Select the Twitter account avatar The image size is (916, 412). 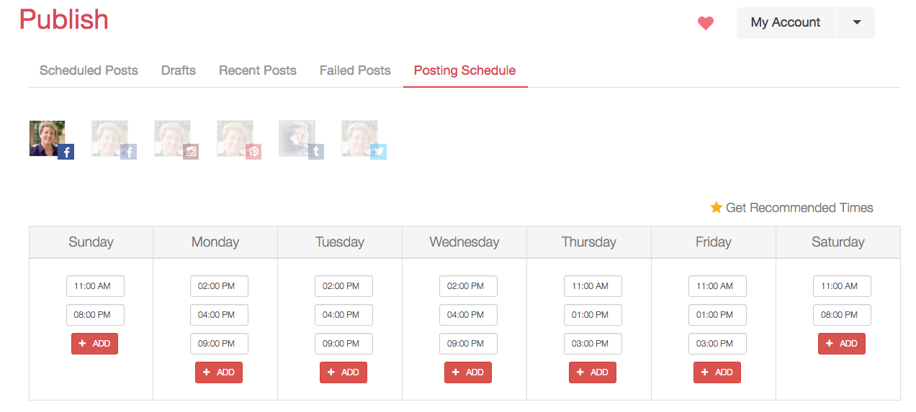pyautogui.click(x=364, y=139)
